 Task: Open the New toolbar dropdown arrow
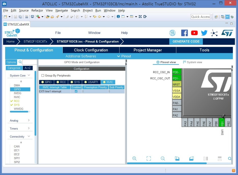coord(9,17)
